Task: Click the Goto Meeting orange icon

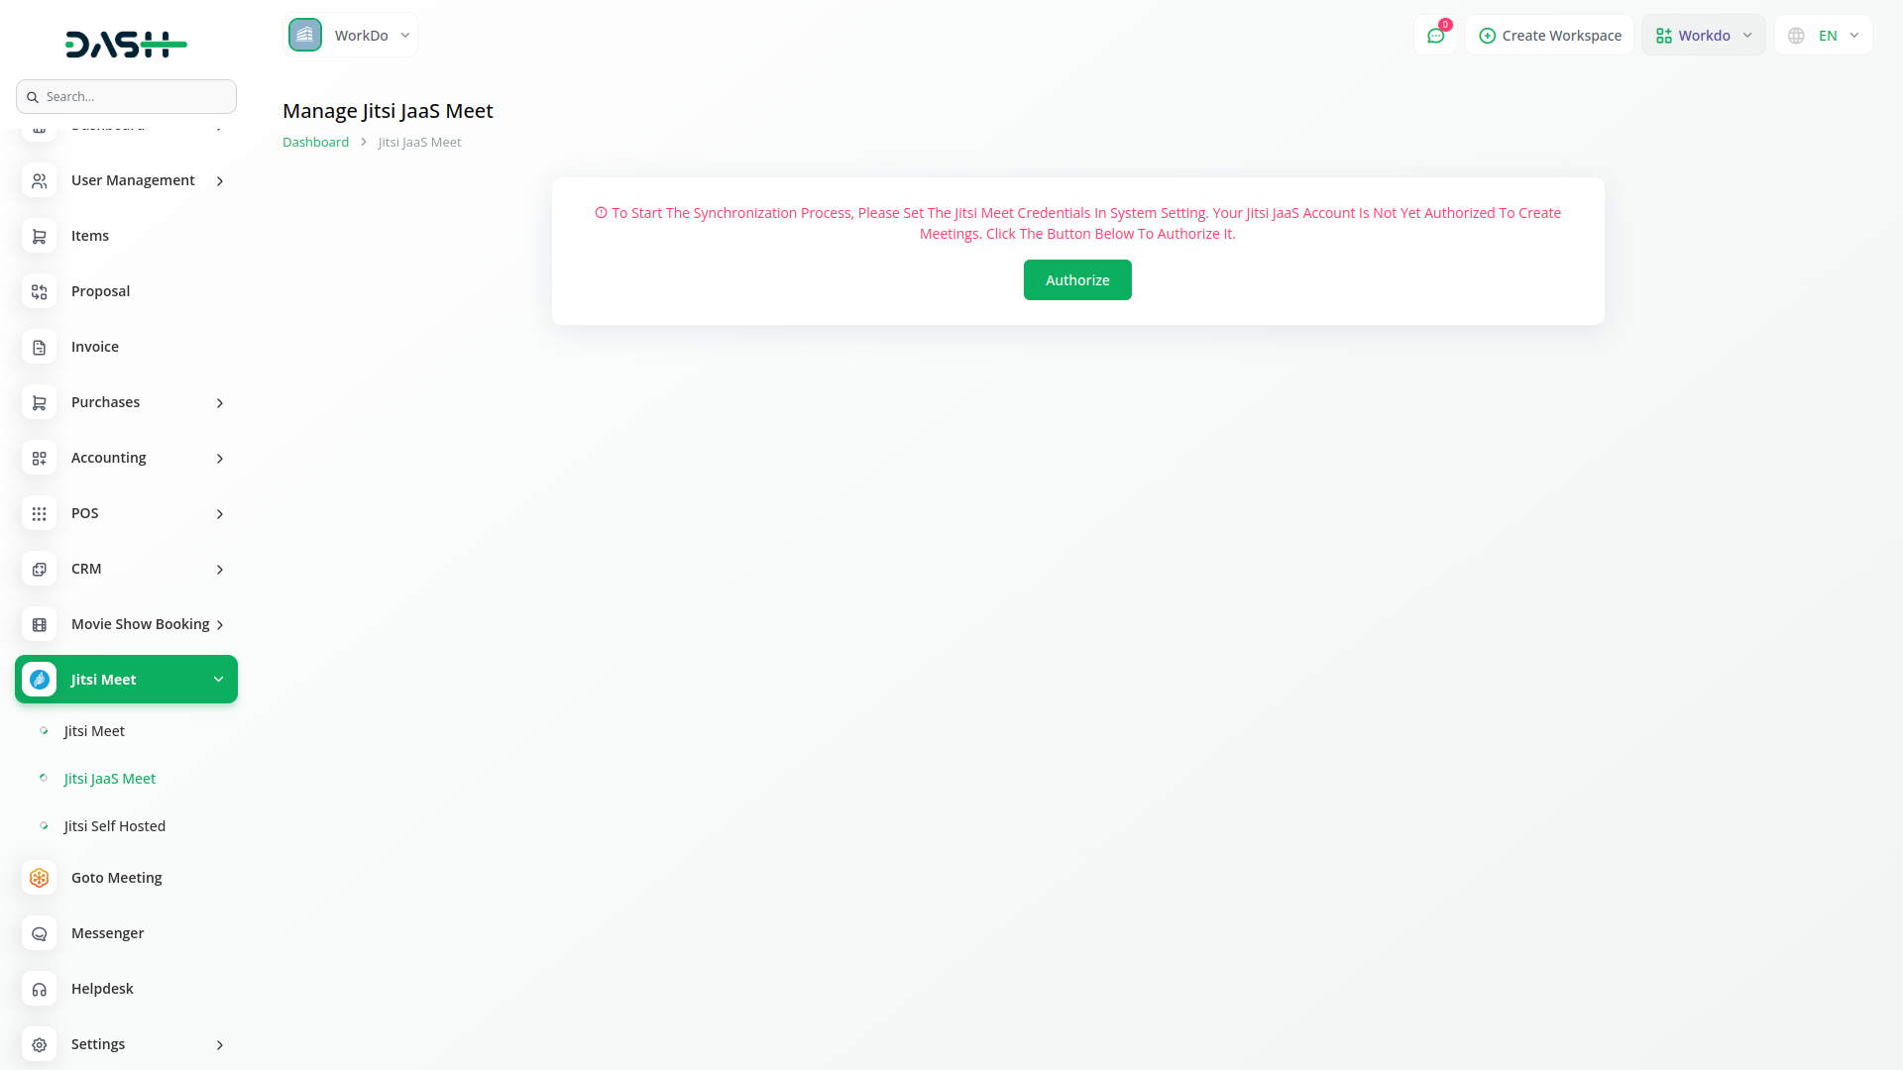Action: click(x=39, y=878)
